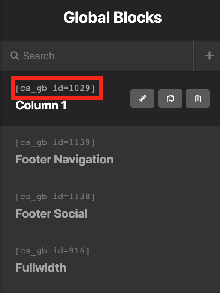Viewport: 220px width, 293px height.
Task: Click the Global Blocks panel heading
Action: [112, 17]
